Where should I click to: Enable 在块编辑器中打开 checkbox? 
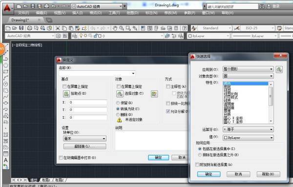[x=61, y=158]
